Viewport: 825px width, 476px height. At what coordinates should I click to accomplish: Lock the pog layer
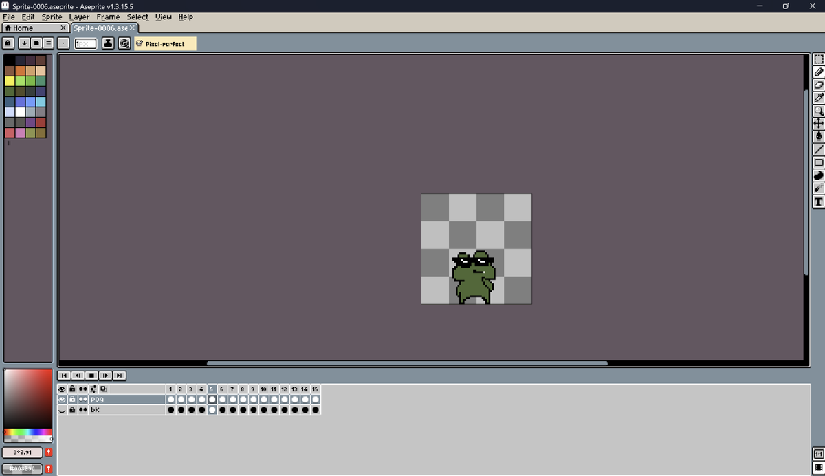tap(72, 399)
